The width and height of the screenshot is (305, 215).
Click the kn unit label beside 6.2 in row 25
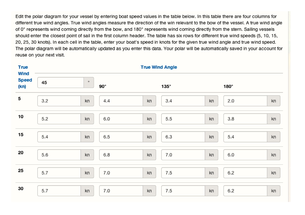tap(274, 173)
